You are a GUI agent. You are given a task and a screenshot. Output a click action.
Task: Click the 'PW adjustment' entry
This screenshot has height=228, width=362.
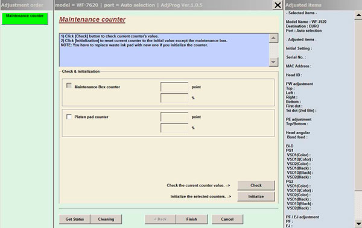(x=299, y=84)
